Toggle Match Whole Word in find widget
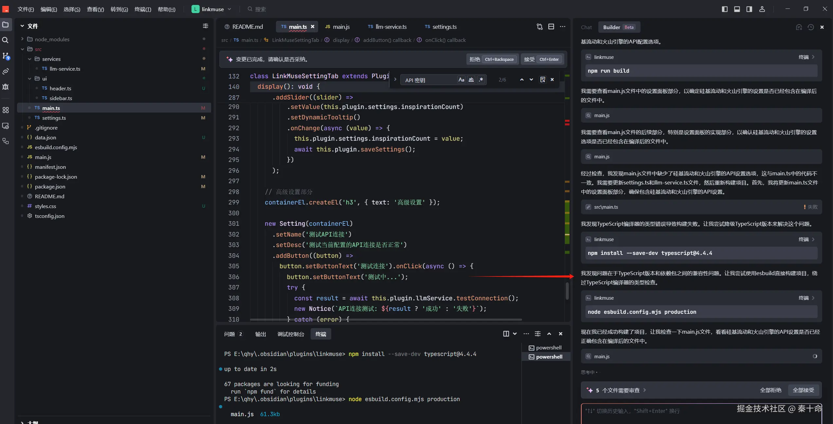The image size is (833, 424). click(x=471, y=80)
